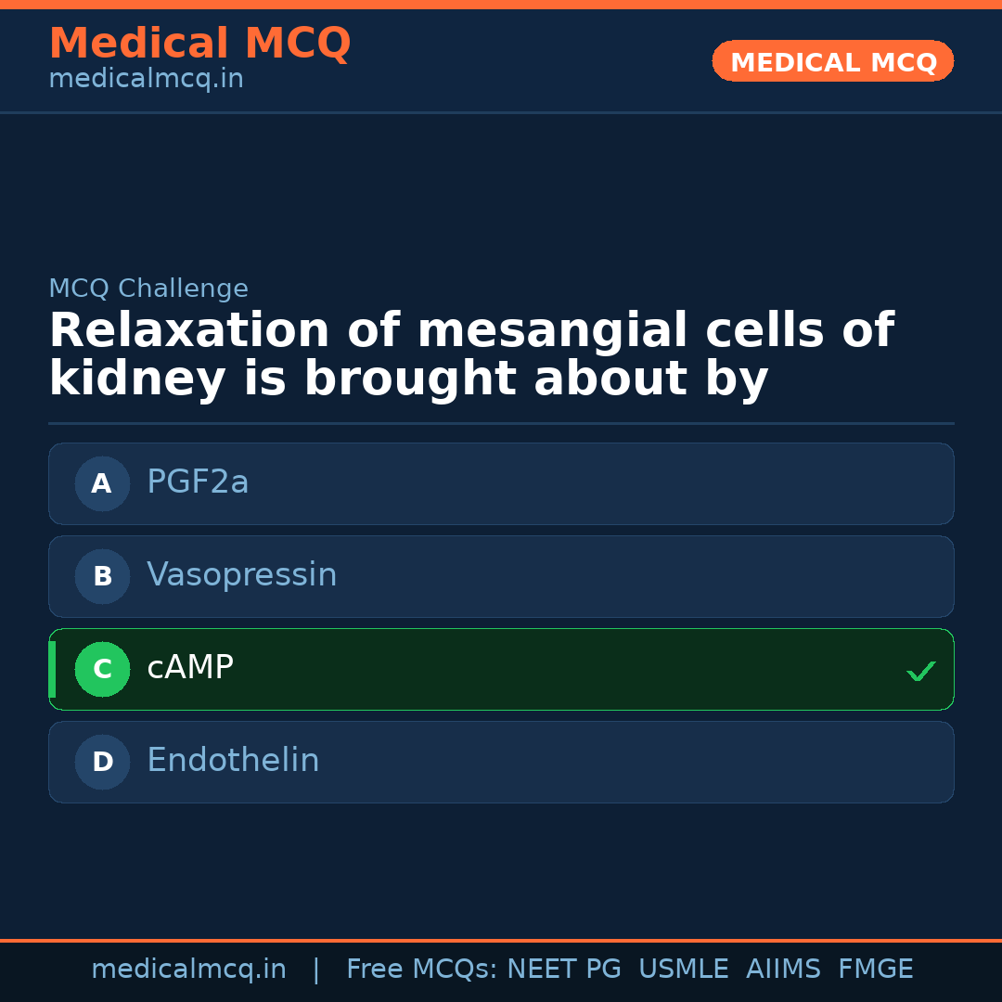Open the USMLE section in footer

pyautogui.click(x=684, y=969)
